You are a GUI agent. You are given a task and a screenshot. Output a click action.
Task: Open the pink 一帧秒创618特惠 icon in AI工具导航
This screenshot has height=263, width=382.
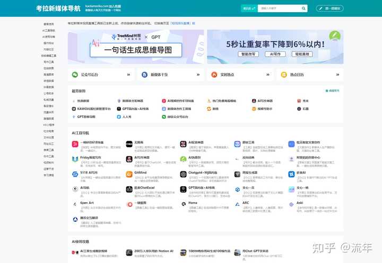click(75, 144)
